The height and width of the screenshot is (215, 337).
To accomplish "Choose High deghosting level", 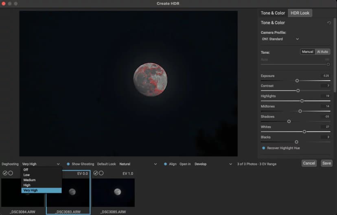I will pos(42,185).
